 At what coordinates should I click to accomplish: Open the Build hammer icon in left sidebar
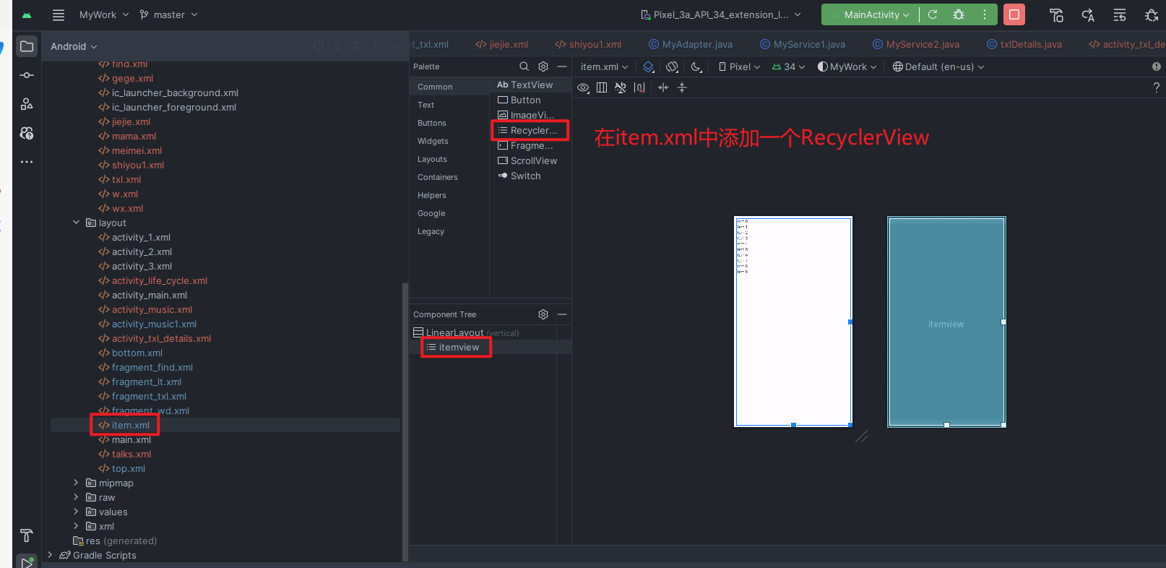click(27, 535)
